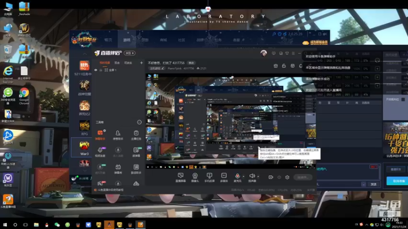Click plus button on second stats row
The height and width of the screenshot is (229, 408).
[x=377, y=69]
